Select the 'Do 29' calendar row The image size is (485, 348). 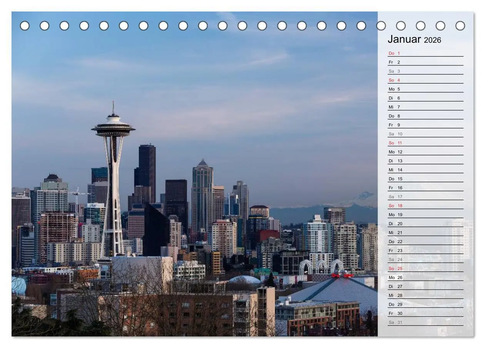pyautogui.click(x=425, y=304)
